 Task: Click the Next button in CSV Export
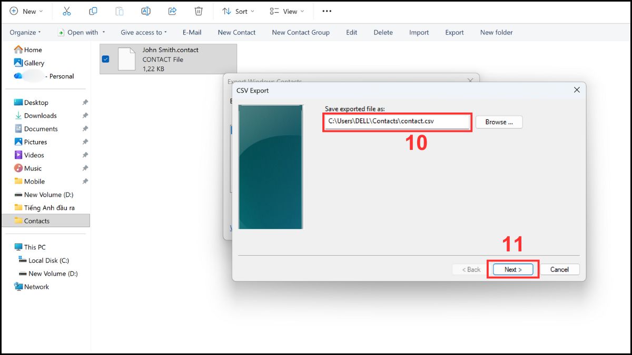(511, 269)
